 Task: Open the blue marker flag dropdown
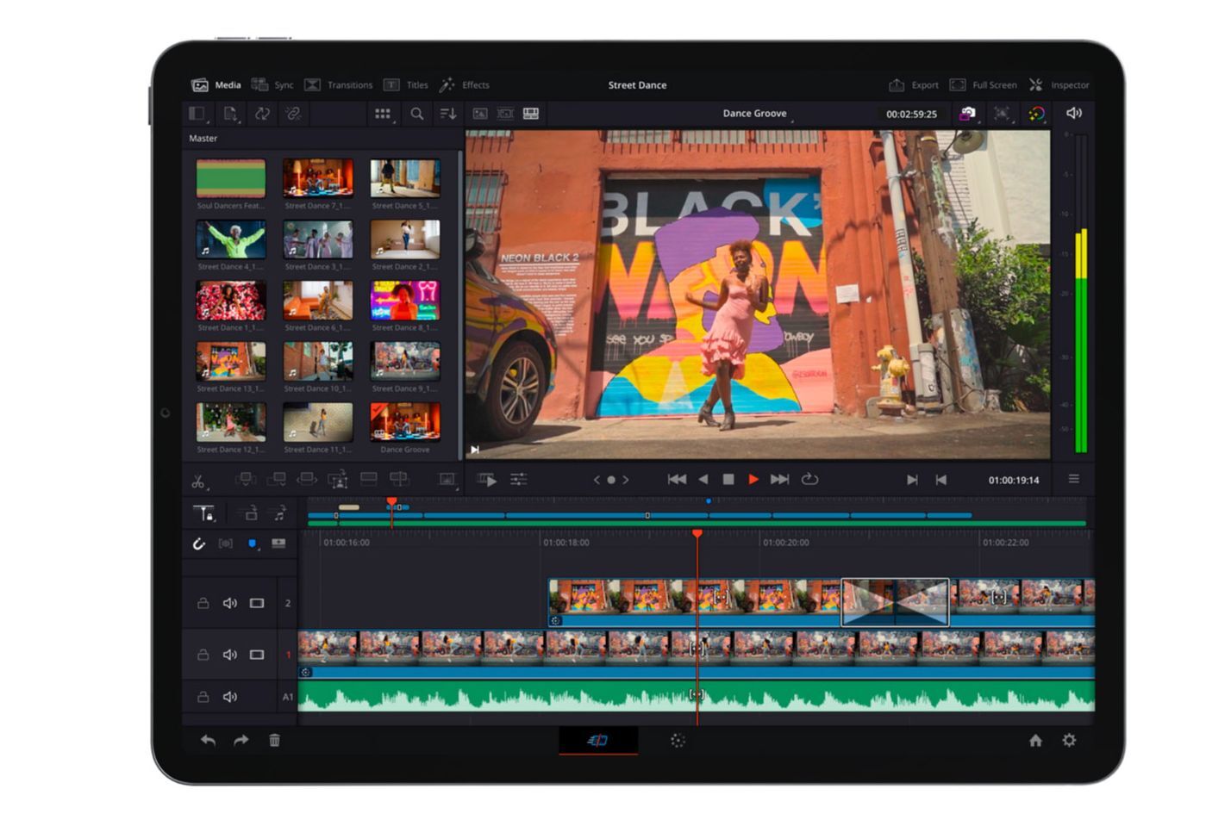[x=253, y=544]
